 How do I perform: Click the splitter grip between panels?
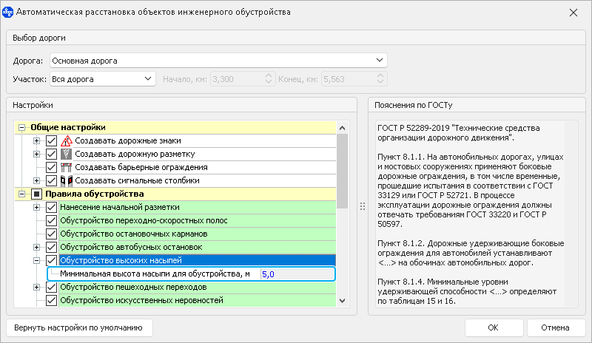363,206
